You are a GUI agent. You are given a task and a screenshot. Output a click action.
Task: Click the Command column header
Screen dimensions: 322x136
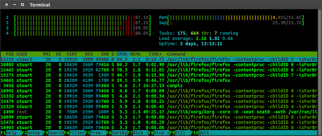pyautogui.click(x=176, y=54)
